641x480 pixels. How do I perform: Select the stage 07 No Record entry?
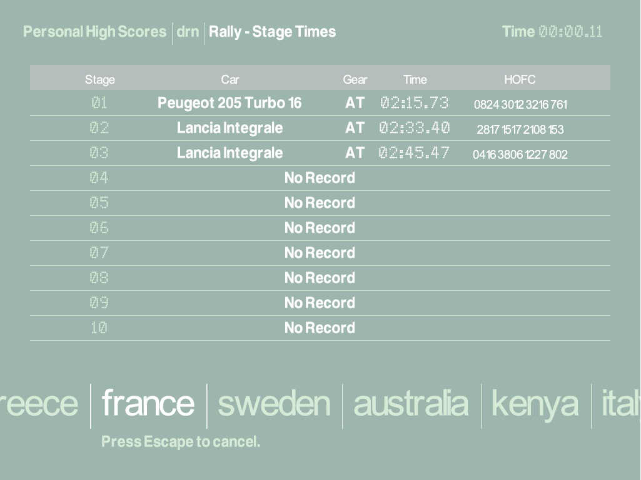320,253
